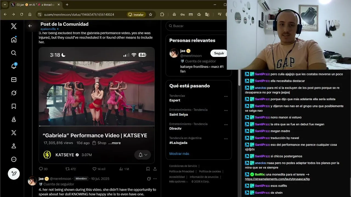Repost the post showing 472 reposts

pos(70,169)
